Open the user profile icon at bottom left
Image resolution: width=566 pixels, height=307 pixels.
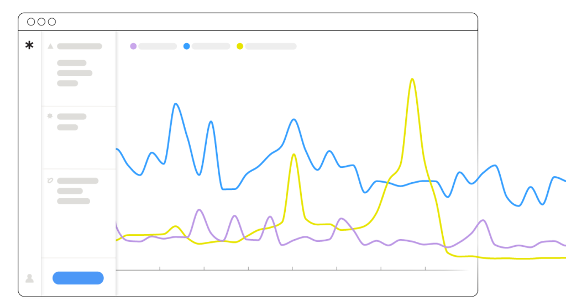click(29, 278)
